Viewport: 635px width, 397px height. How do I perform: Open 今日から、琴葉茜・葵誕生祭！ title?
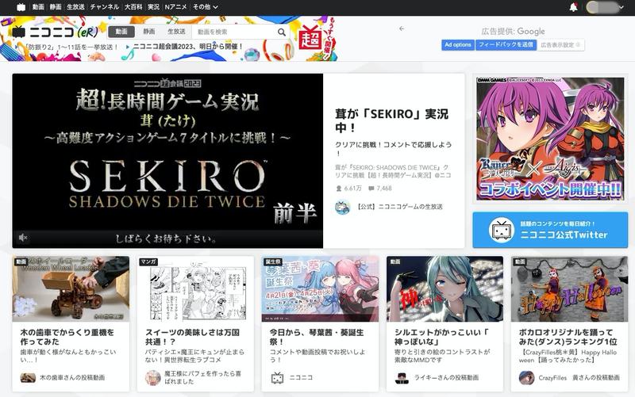[x=317, y=337]
